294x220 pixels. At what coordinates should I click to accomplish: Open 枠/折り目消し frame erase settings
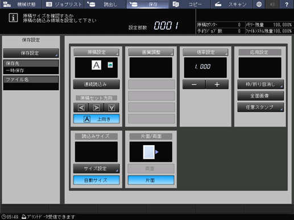click(x=260, y=84)
